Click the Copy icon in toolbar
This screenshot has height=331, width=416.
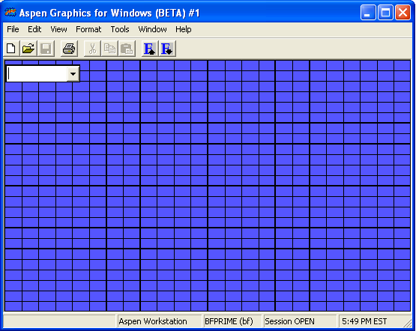pyautogui.click(x=109, y=49)
